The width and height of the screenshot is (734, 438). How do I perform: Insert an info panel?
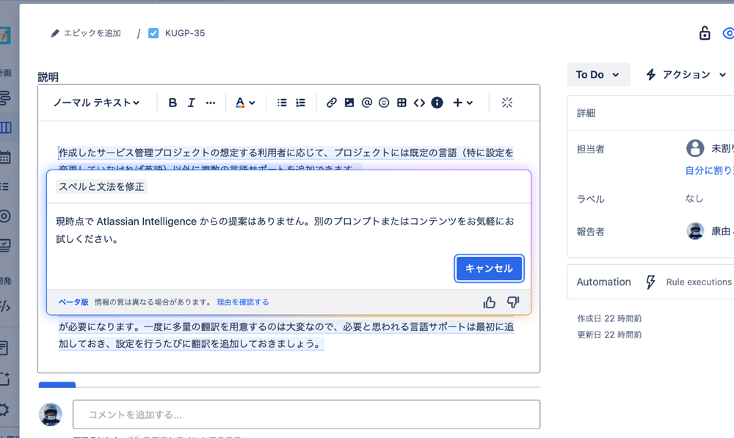point(437,103)
